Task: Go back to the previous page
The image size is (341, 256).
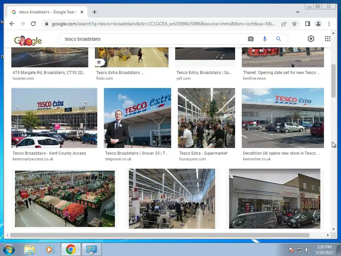Action: pyautogui.click(x=12, y=24)
